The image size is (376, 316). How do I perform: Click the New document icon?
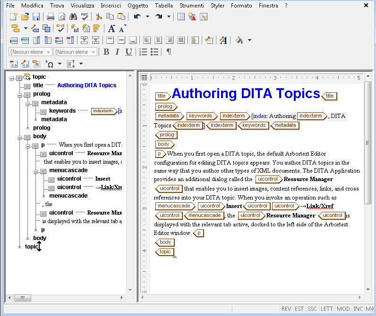[14, 17]
